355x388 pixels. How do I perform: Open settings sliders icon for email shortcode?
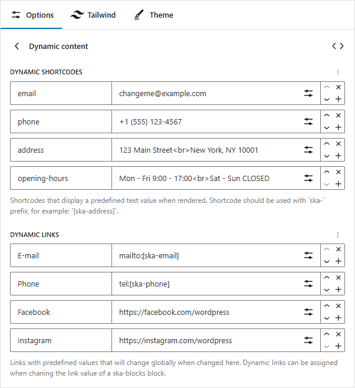coord(308,93)
